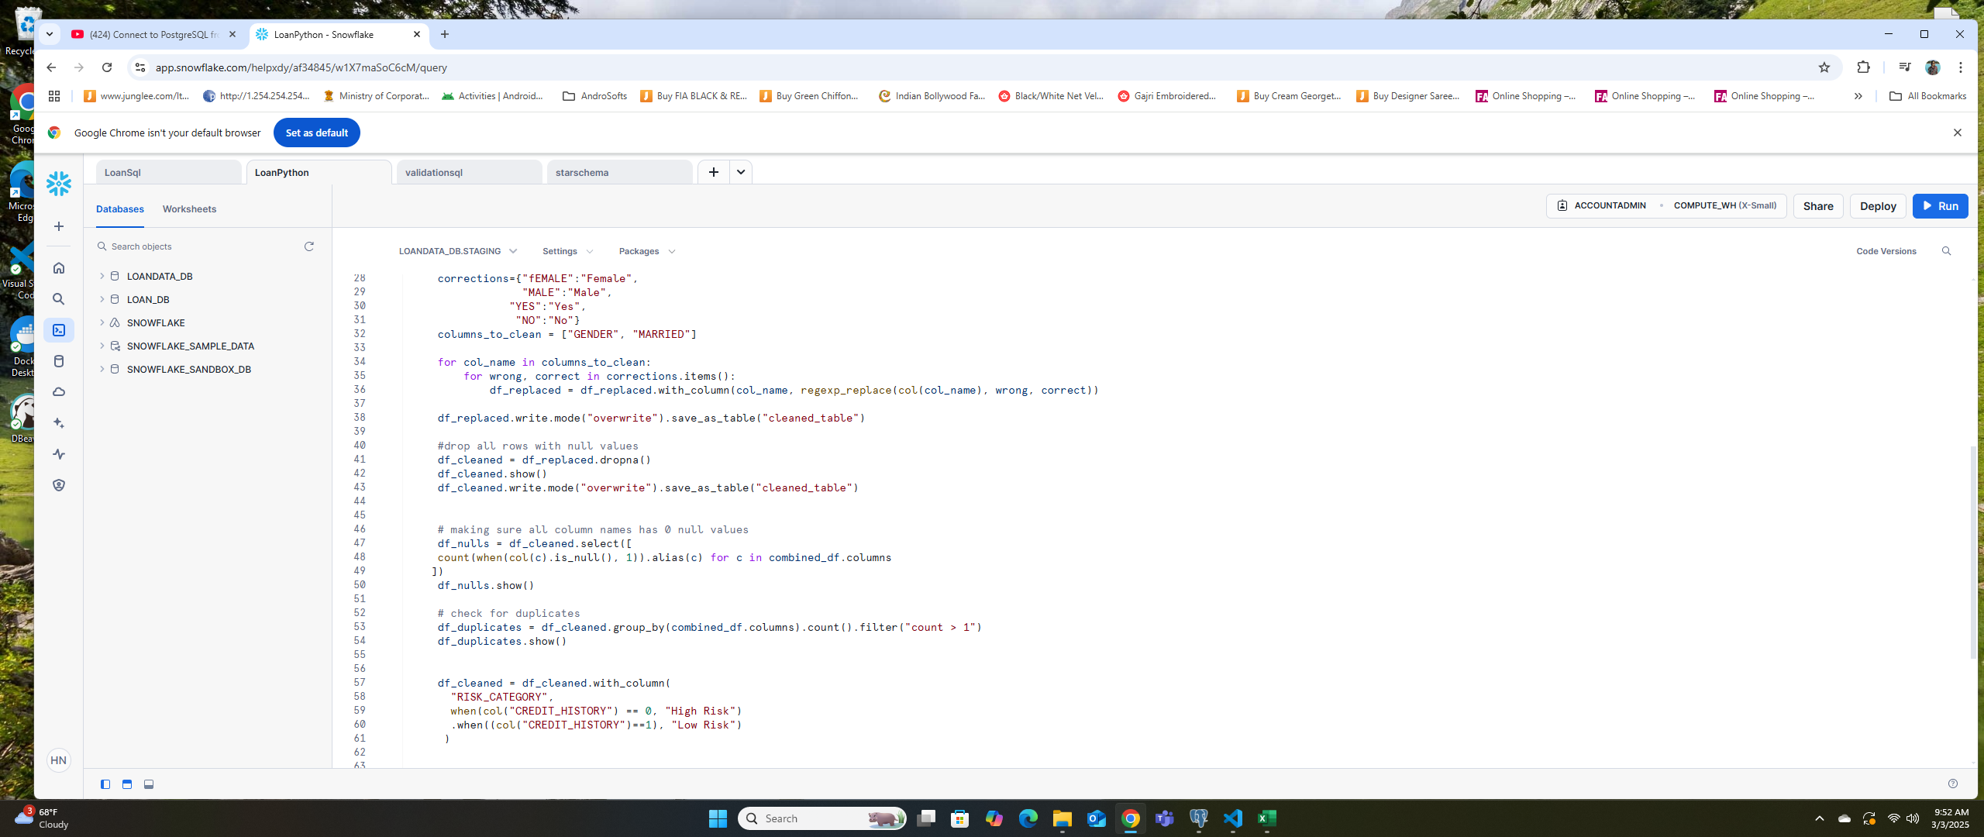Toggle the left sidebar panel layout
The image size is (1984, 837).
tap(105, 784)
